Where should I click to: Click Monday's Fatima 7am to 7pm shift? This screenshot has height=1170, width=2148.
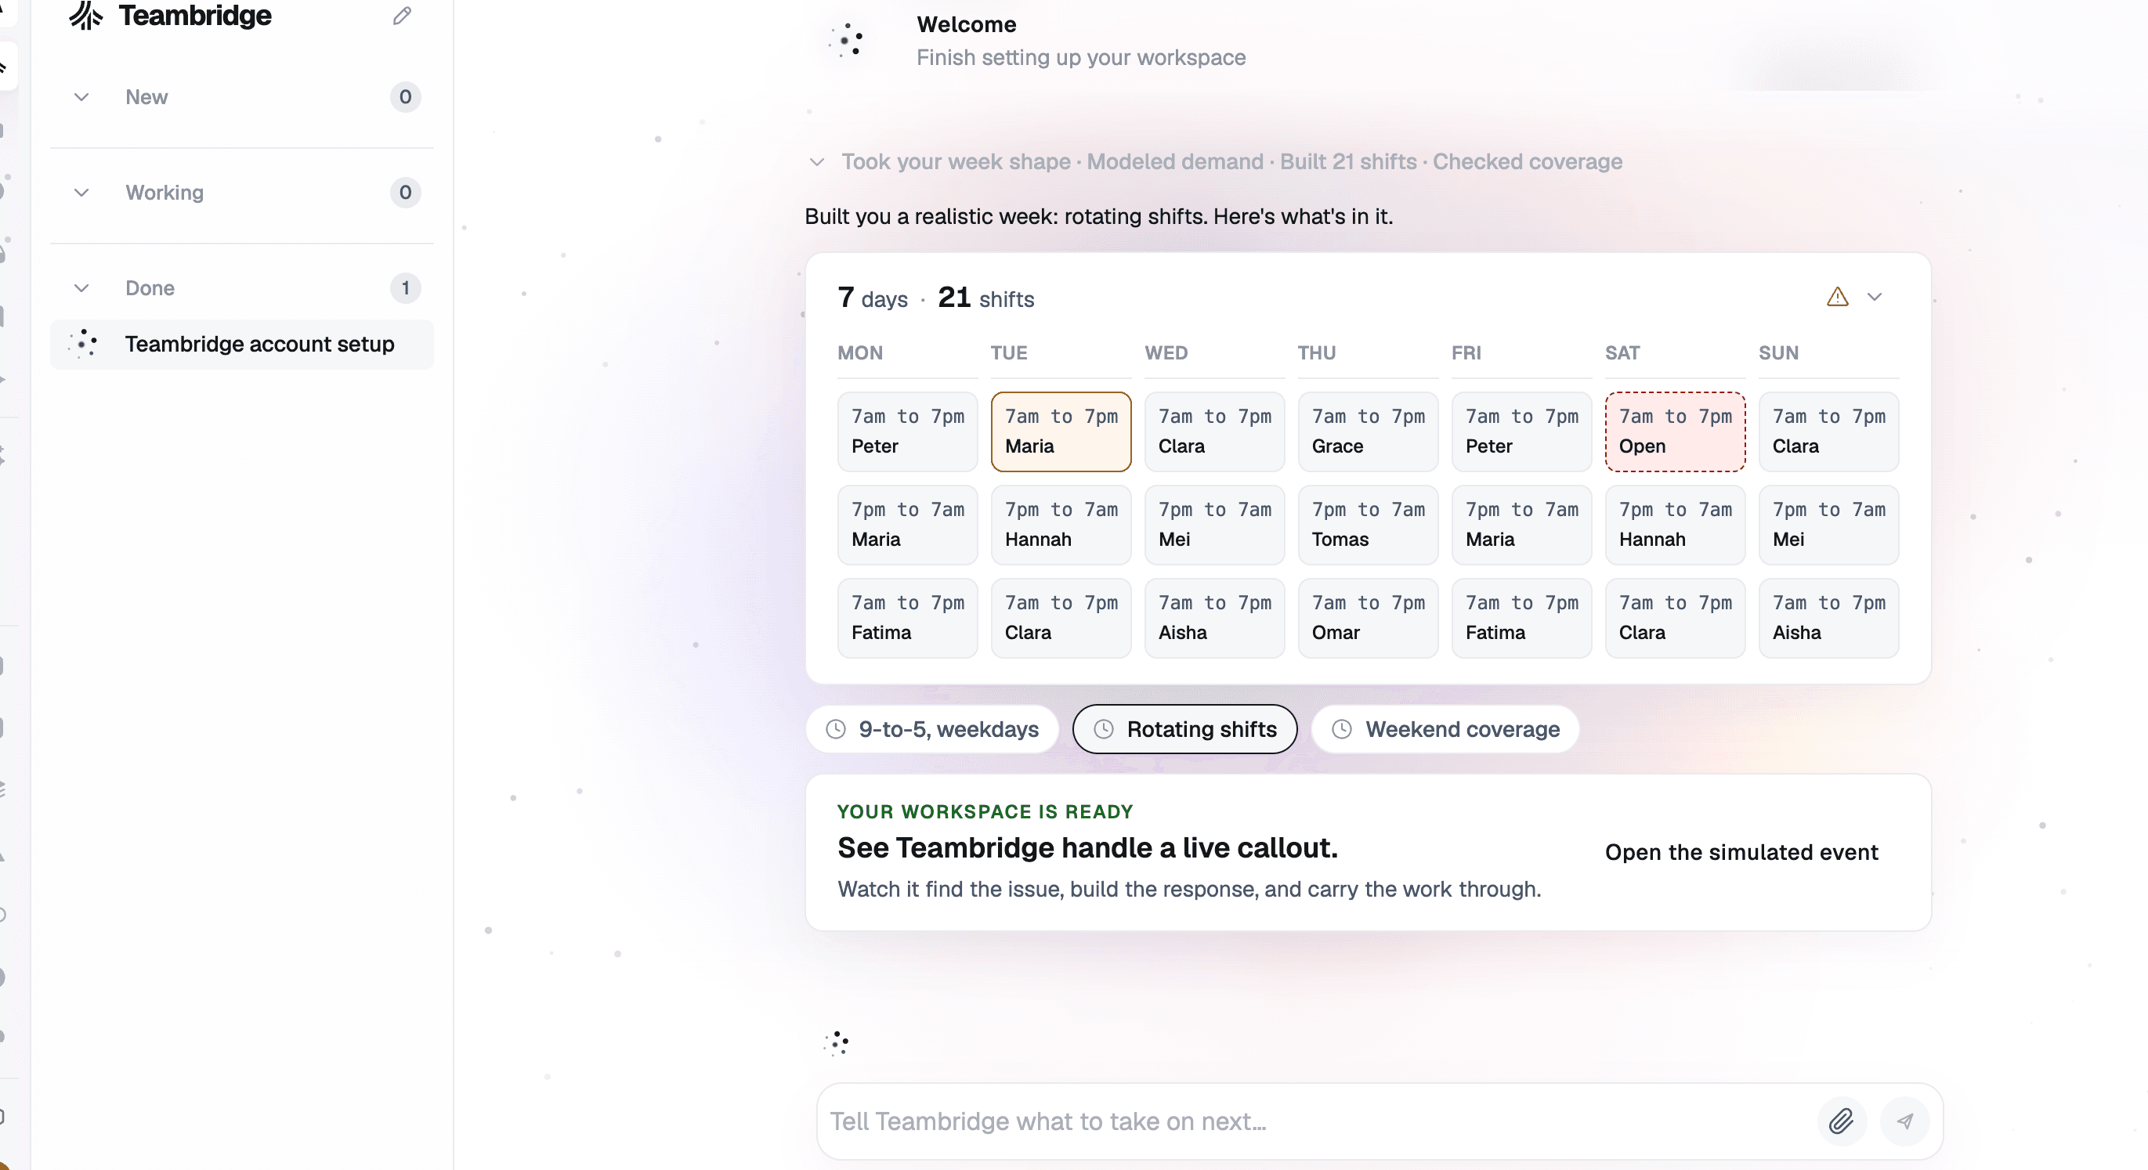point(907,619)
